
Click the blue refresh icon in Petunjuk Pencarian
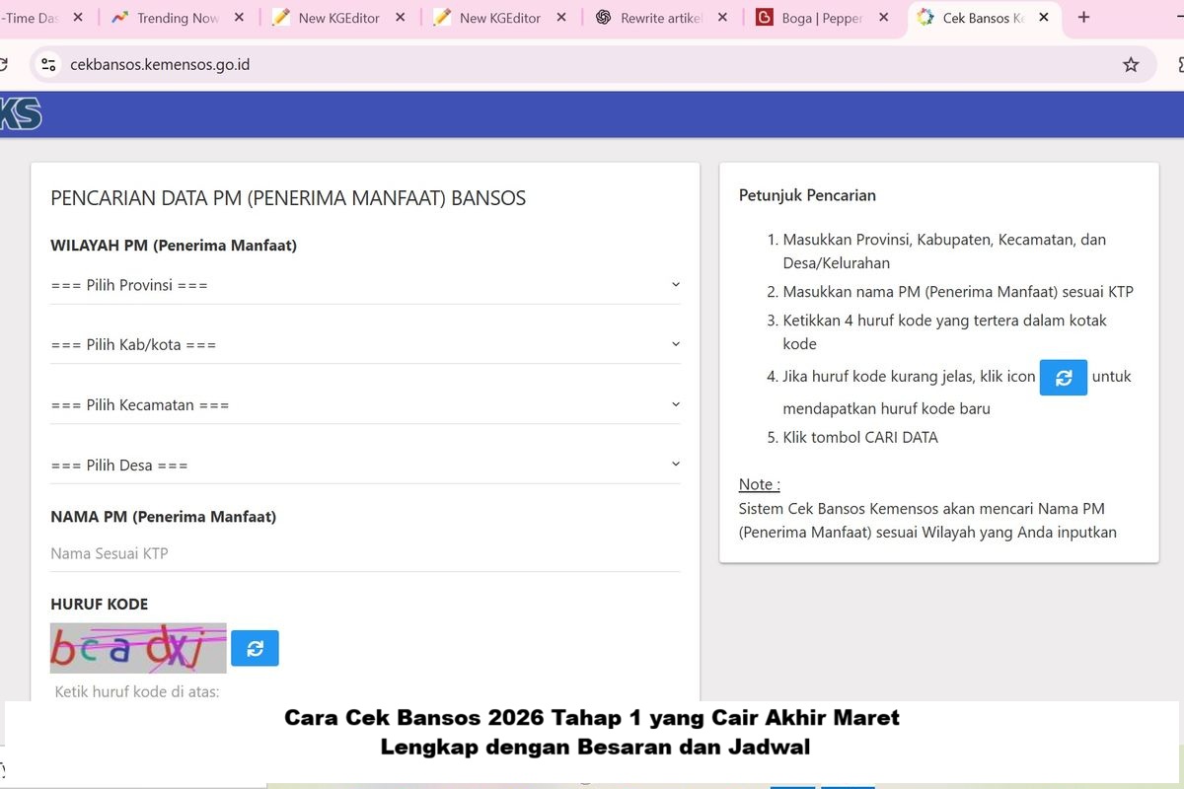click(1063, 378)
